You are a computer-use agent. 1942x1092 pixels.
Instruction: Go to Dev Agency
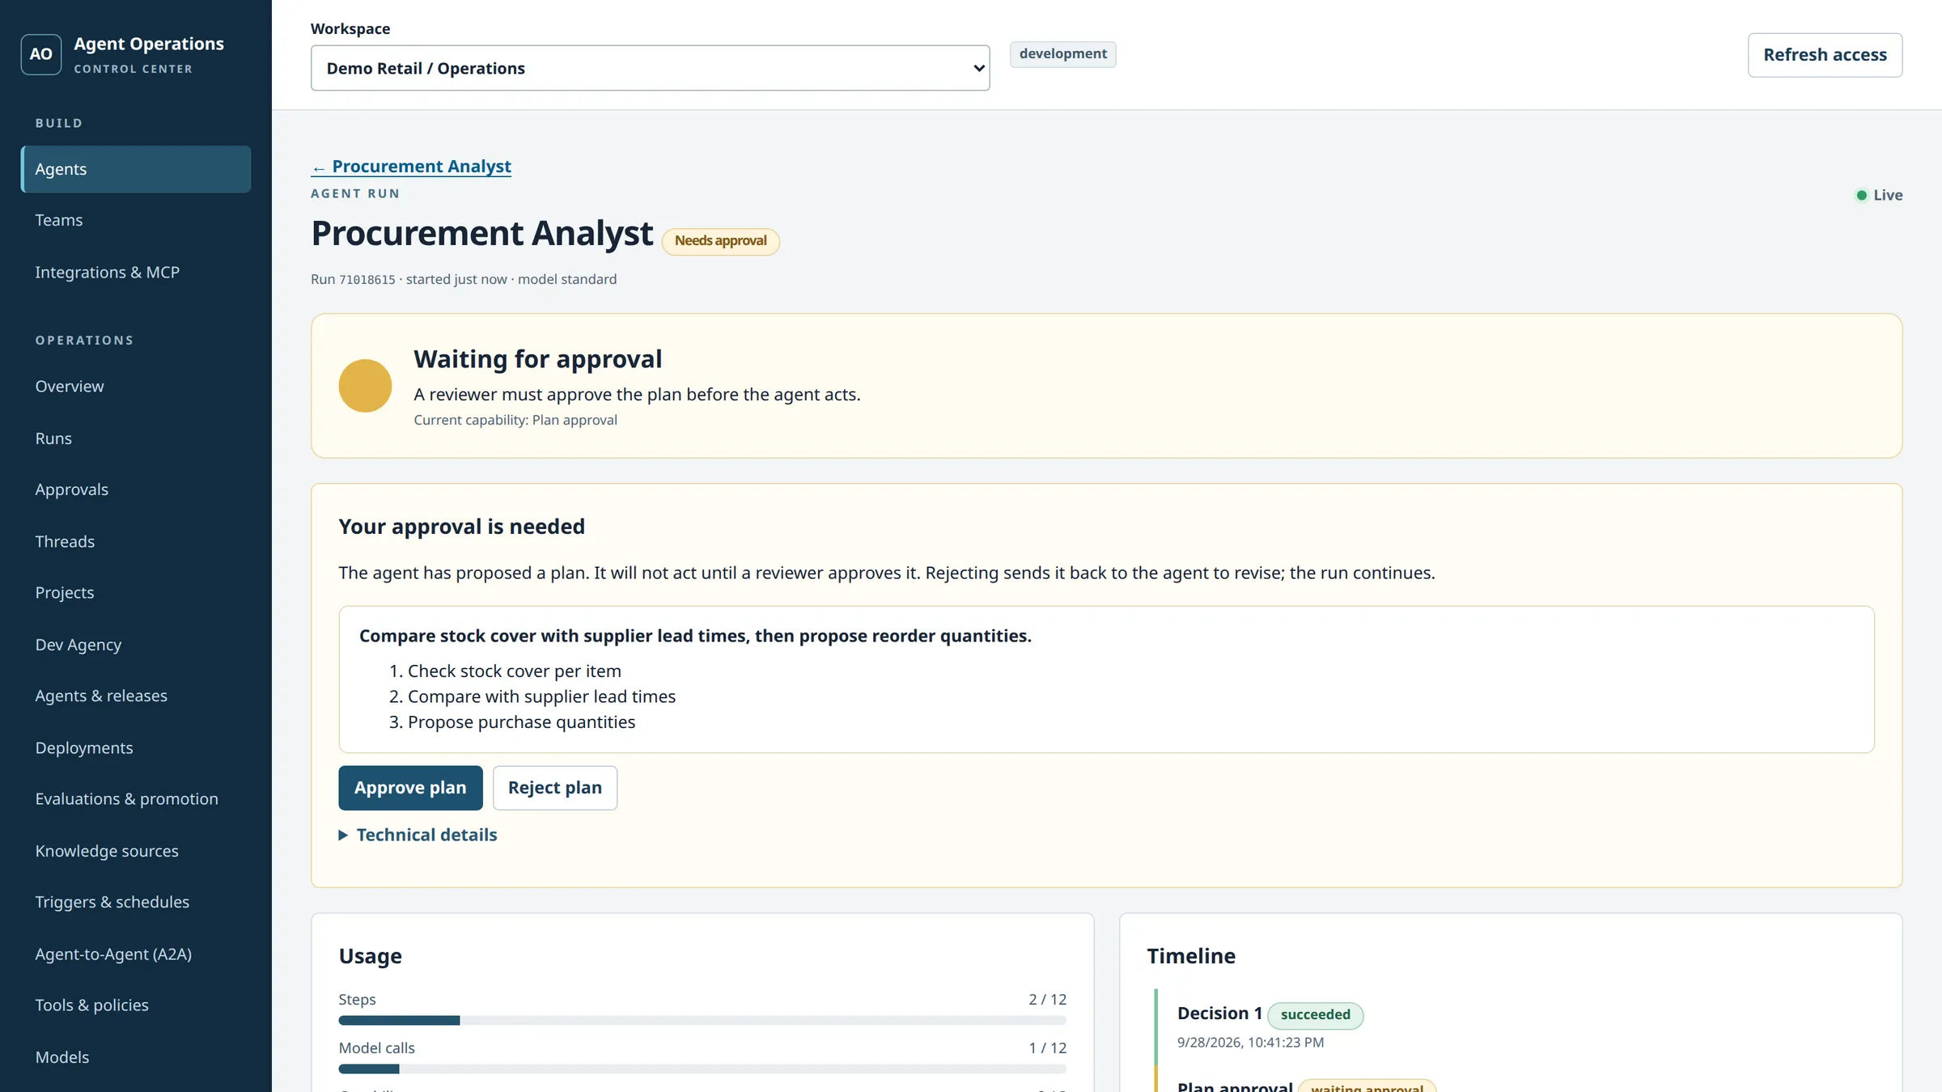pyautogui.click(x=136, y=645)
